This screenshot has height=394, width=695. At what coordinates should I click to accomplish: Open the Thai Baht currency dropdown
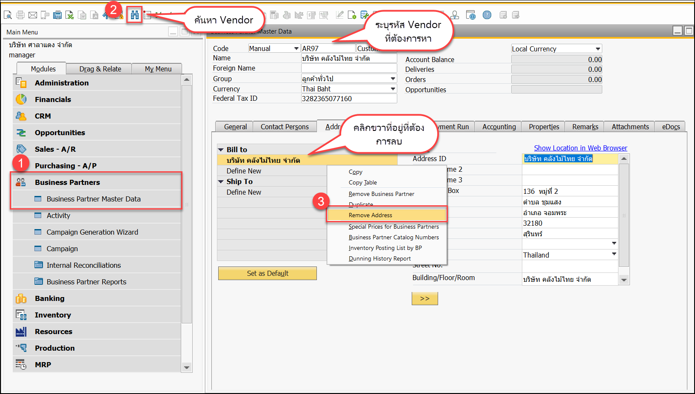[393, 89]
